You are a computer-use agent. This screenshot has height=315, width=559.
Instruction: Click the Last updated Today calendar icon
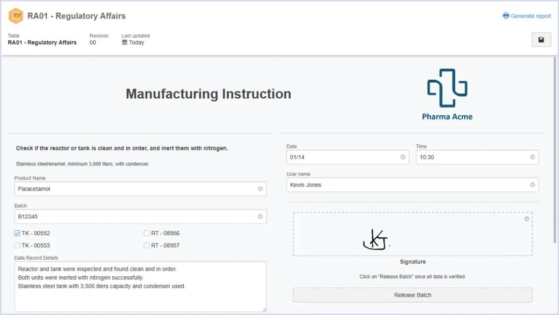pos(125,42)
